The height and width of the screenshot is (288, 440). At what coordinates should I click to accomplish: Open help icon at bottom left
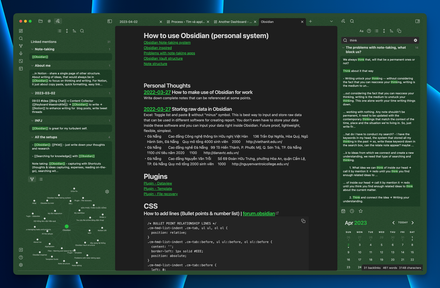pos(21,257)
